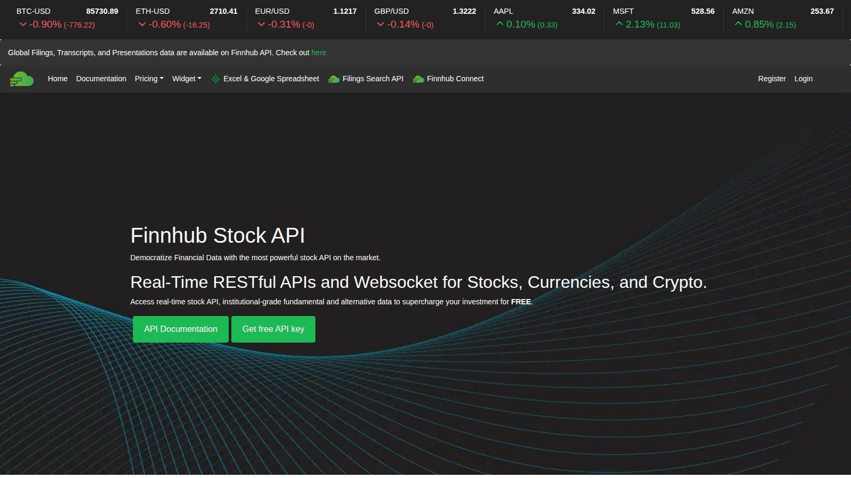
Task: Click the BTC-USD red down arrow
Action: pos(23,24)
